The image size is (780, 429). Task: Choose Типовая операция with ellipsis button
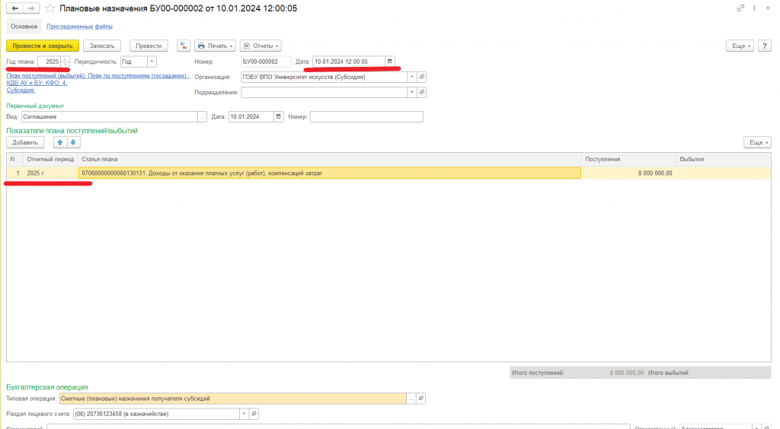[411, 399]
